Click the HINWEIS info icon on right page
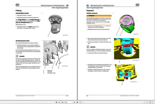 [x=88, y=47]
